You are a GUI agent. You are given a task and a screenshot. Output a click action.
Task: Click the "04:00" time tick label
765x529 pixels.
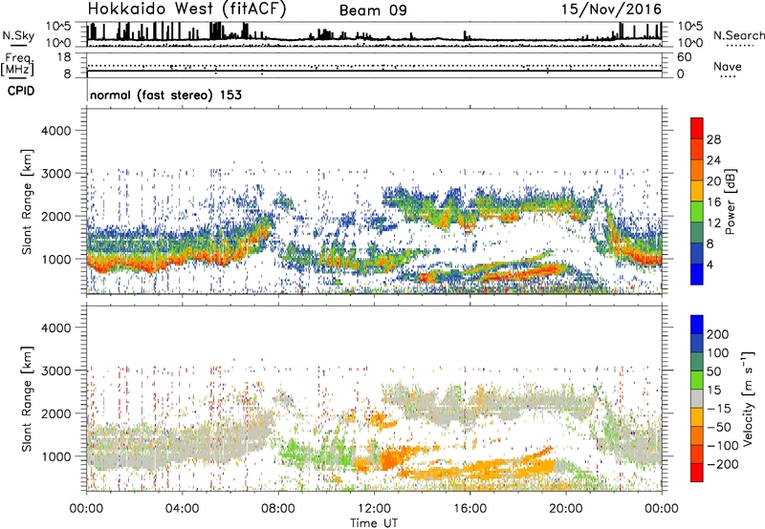(x=182, y=509)
